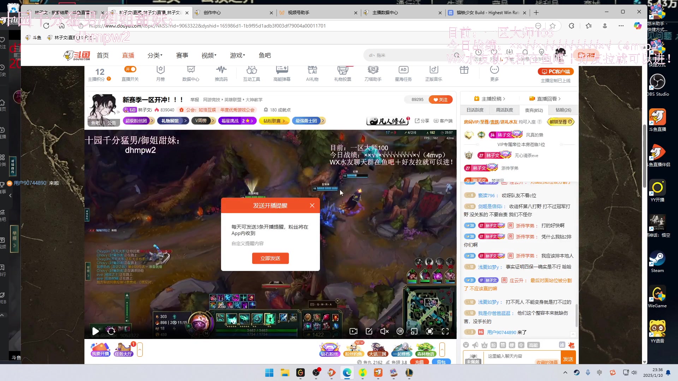This screenshot has width=678, height=381.
Task: Switch to the 周活跃度 tab
Action: point(504,110)
